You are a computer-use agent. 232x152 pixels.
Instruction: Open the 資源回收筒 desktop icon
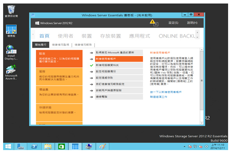click(11, 11)
